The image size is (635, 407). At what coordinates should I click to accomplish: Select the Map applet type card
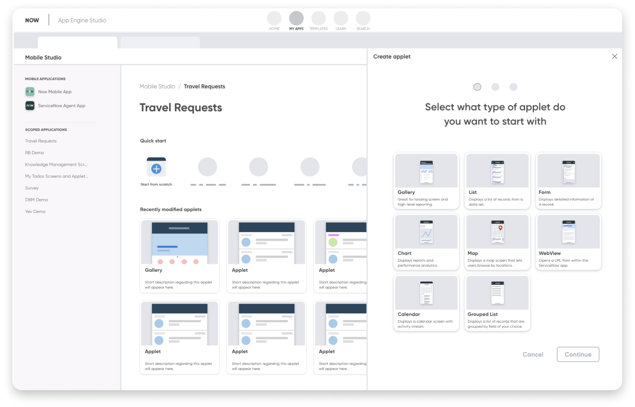pyautogui.click(x=498, y=242)
